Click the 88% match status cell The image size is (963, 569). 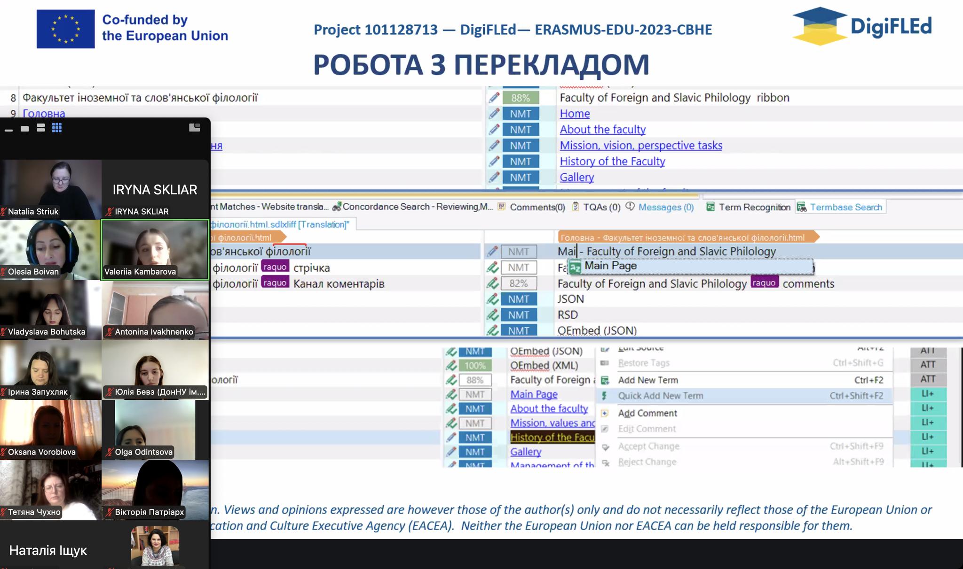[520, 98]
